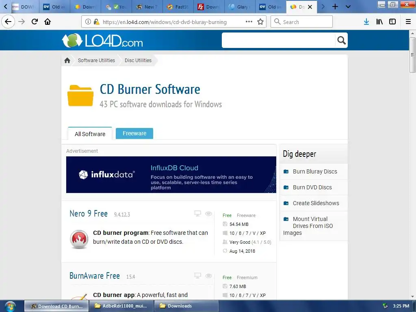Image resolution: width=416 pixels, height=312 pixels.
Task: Click the scrollbar down arrow
Action: pos(412,297)
